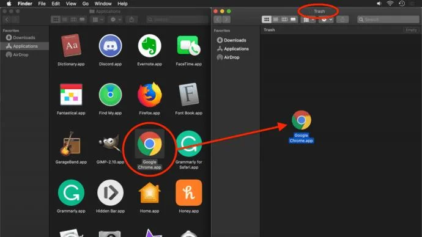Open AirDrop in the Applications window sidebar
The height and width of the screenshot is (237, 422).
[x=17, y=55]
